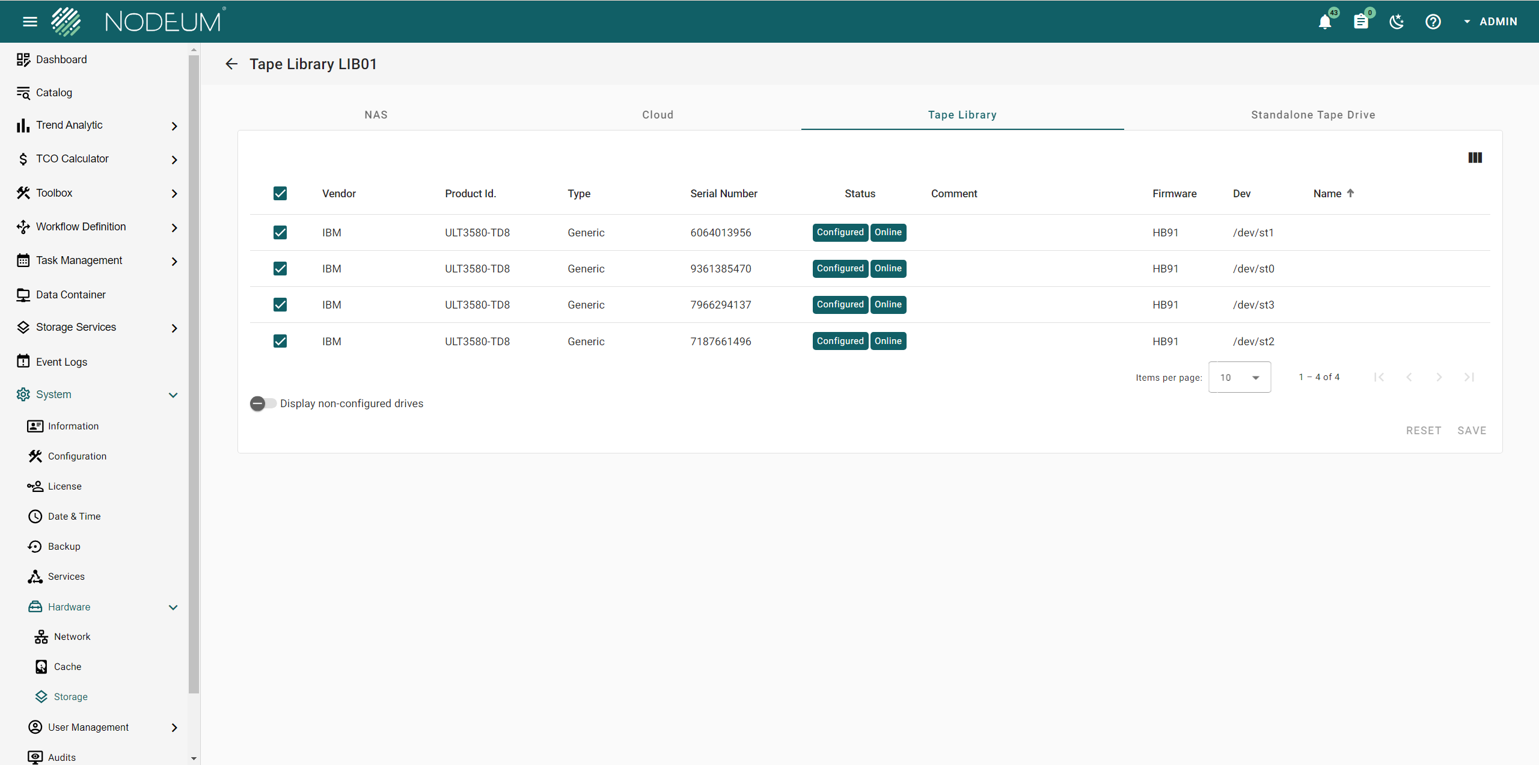Toggle dark mode moon icon

tap(1397, 22)
